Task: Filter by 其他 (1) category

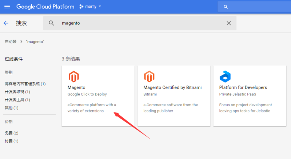Action: coord(12,108)
